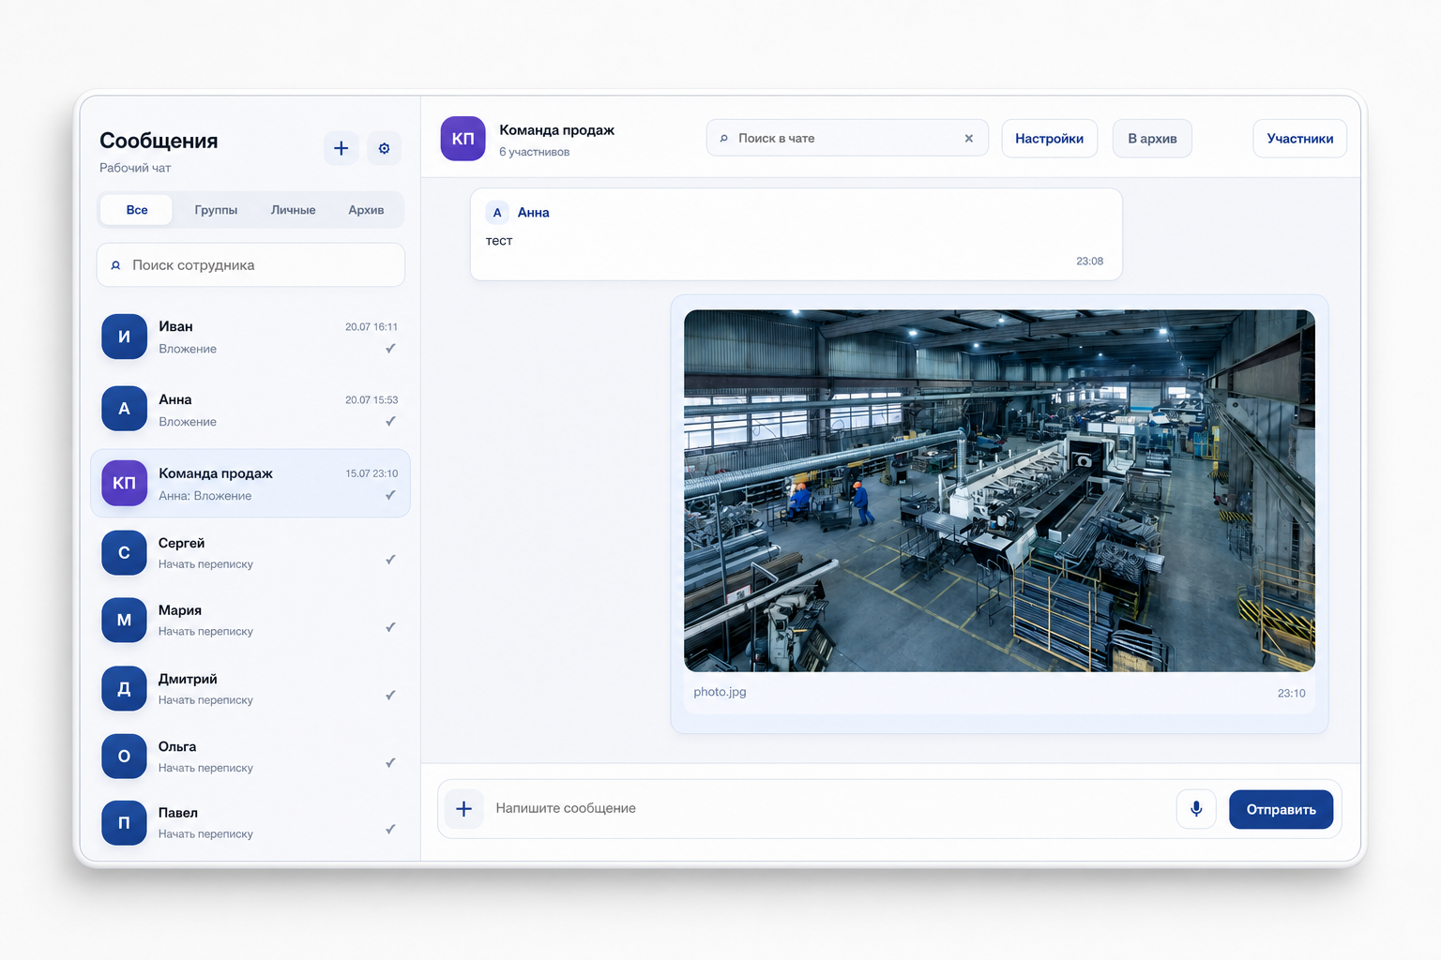Focus the Поиск в чате field
The width and height of the screenshot is (1441, 960).
847,138
